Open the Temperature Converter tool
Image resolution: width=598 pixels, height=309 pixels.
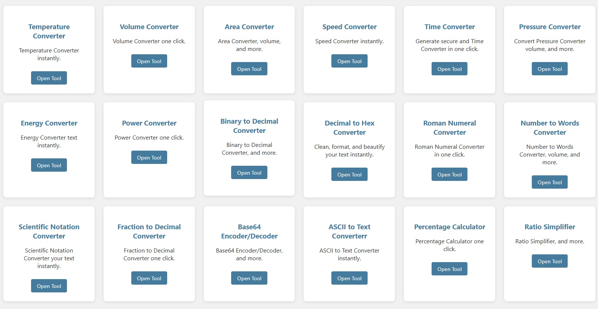(x=49, y=78)
